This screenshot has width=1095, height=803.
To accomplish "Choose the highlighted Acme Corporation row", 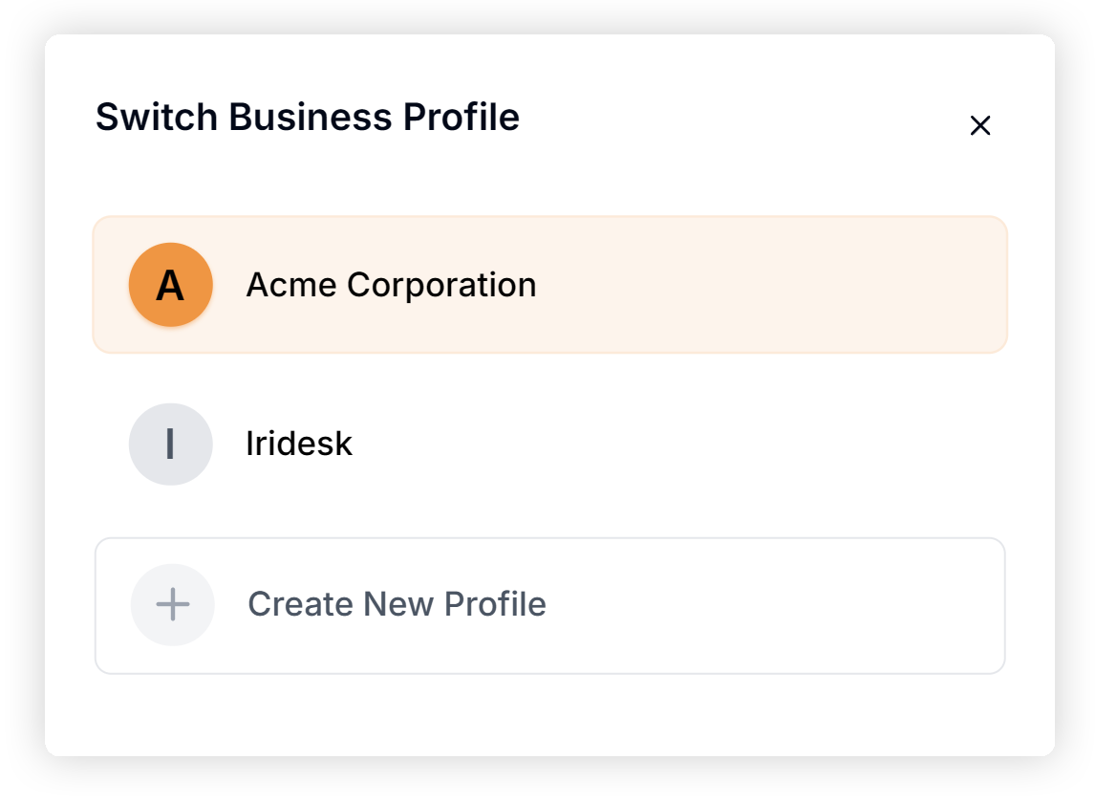I will pos(669,285).
